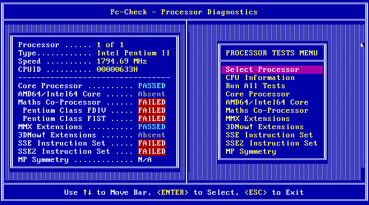This screenshot has height=205, width=369.
Task: Click the <ESC> key hint in footer
Action: 256,193
